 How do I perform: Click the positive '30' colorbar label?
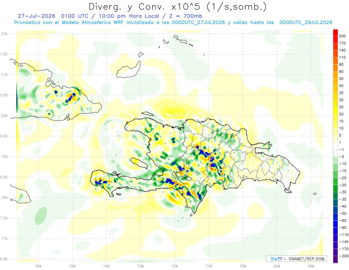click(341, 100)
